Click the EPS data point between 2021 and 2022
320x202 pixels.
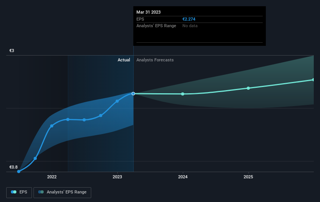click(35, 158)
